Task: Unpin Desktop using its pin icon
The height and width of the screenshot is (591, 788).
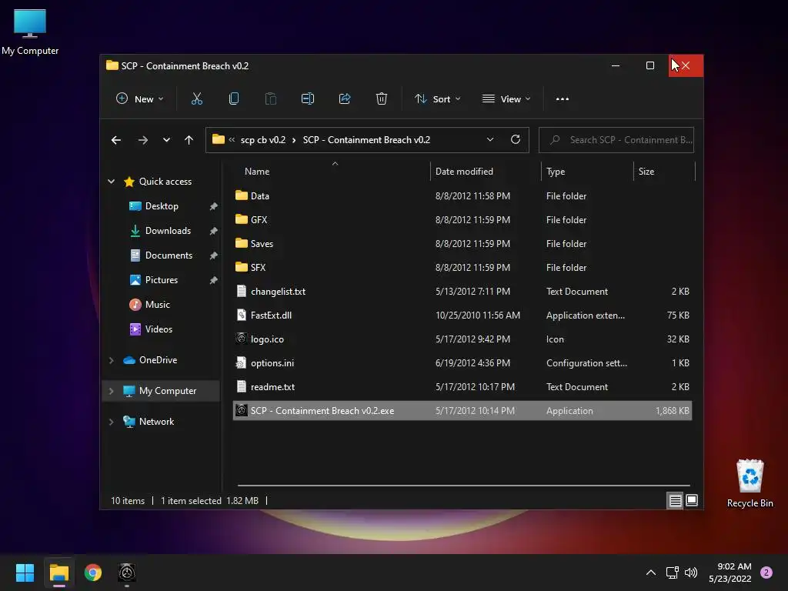Action: (x=214, y=206)
